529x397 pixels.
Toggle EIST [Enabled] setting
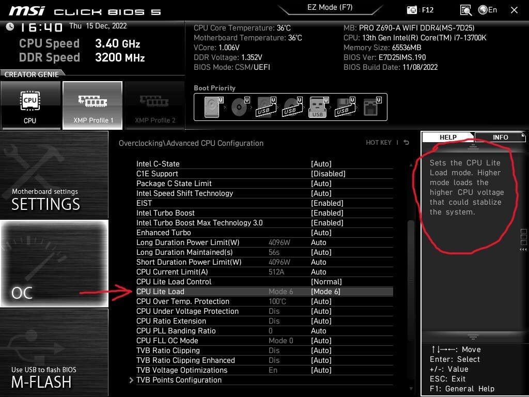[x=264, y=203]
